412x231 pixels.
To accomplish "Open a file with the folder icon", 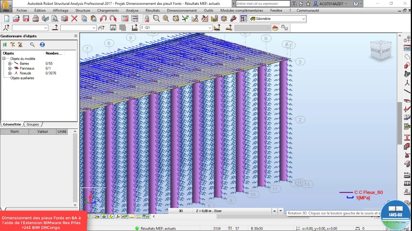I will tap(16, 19).
